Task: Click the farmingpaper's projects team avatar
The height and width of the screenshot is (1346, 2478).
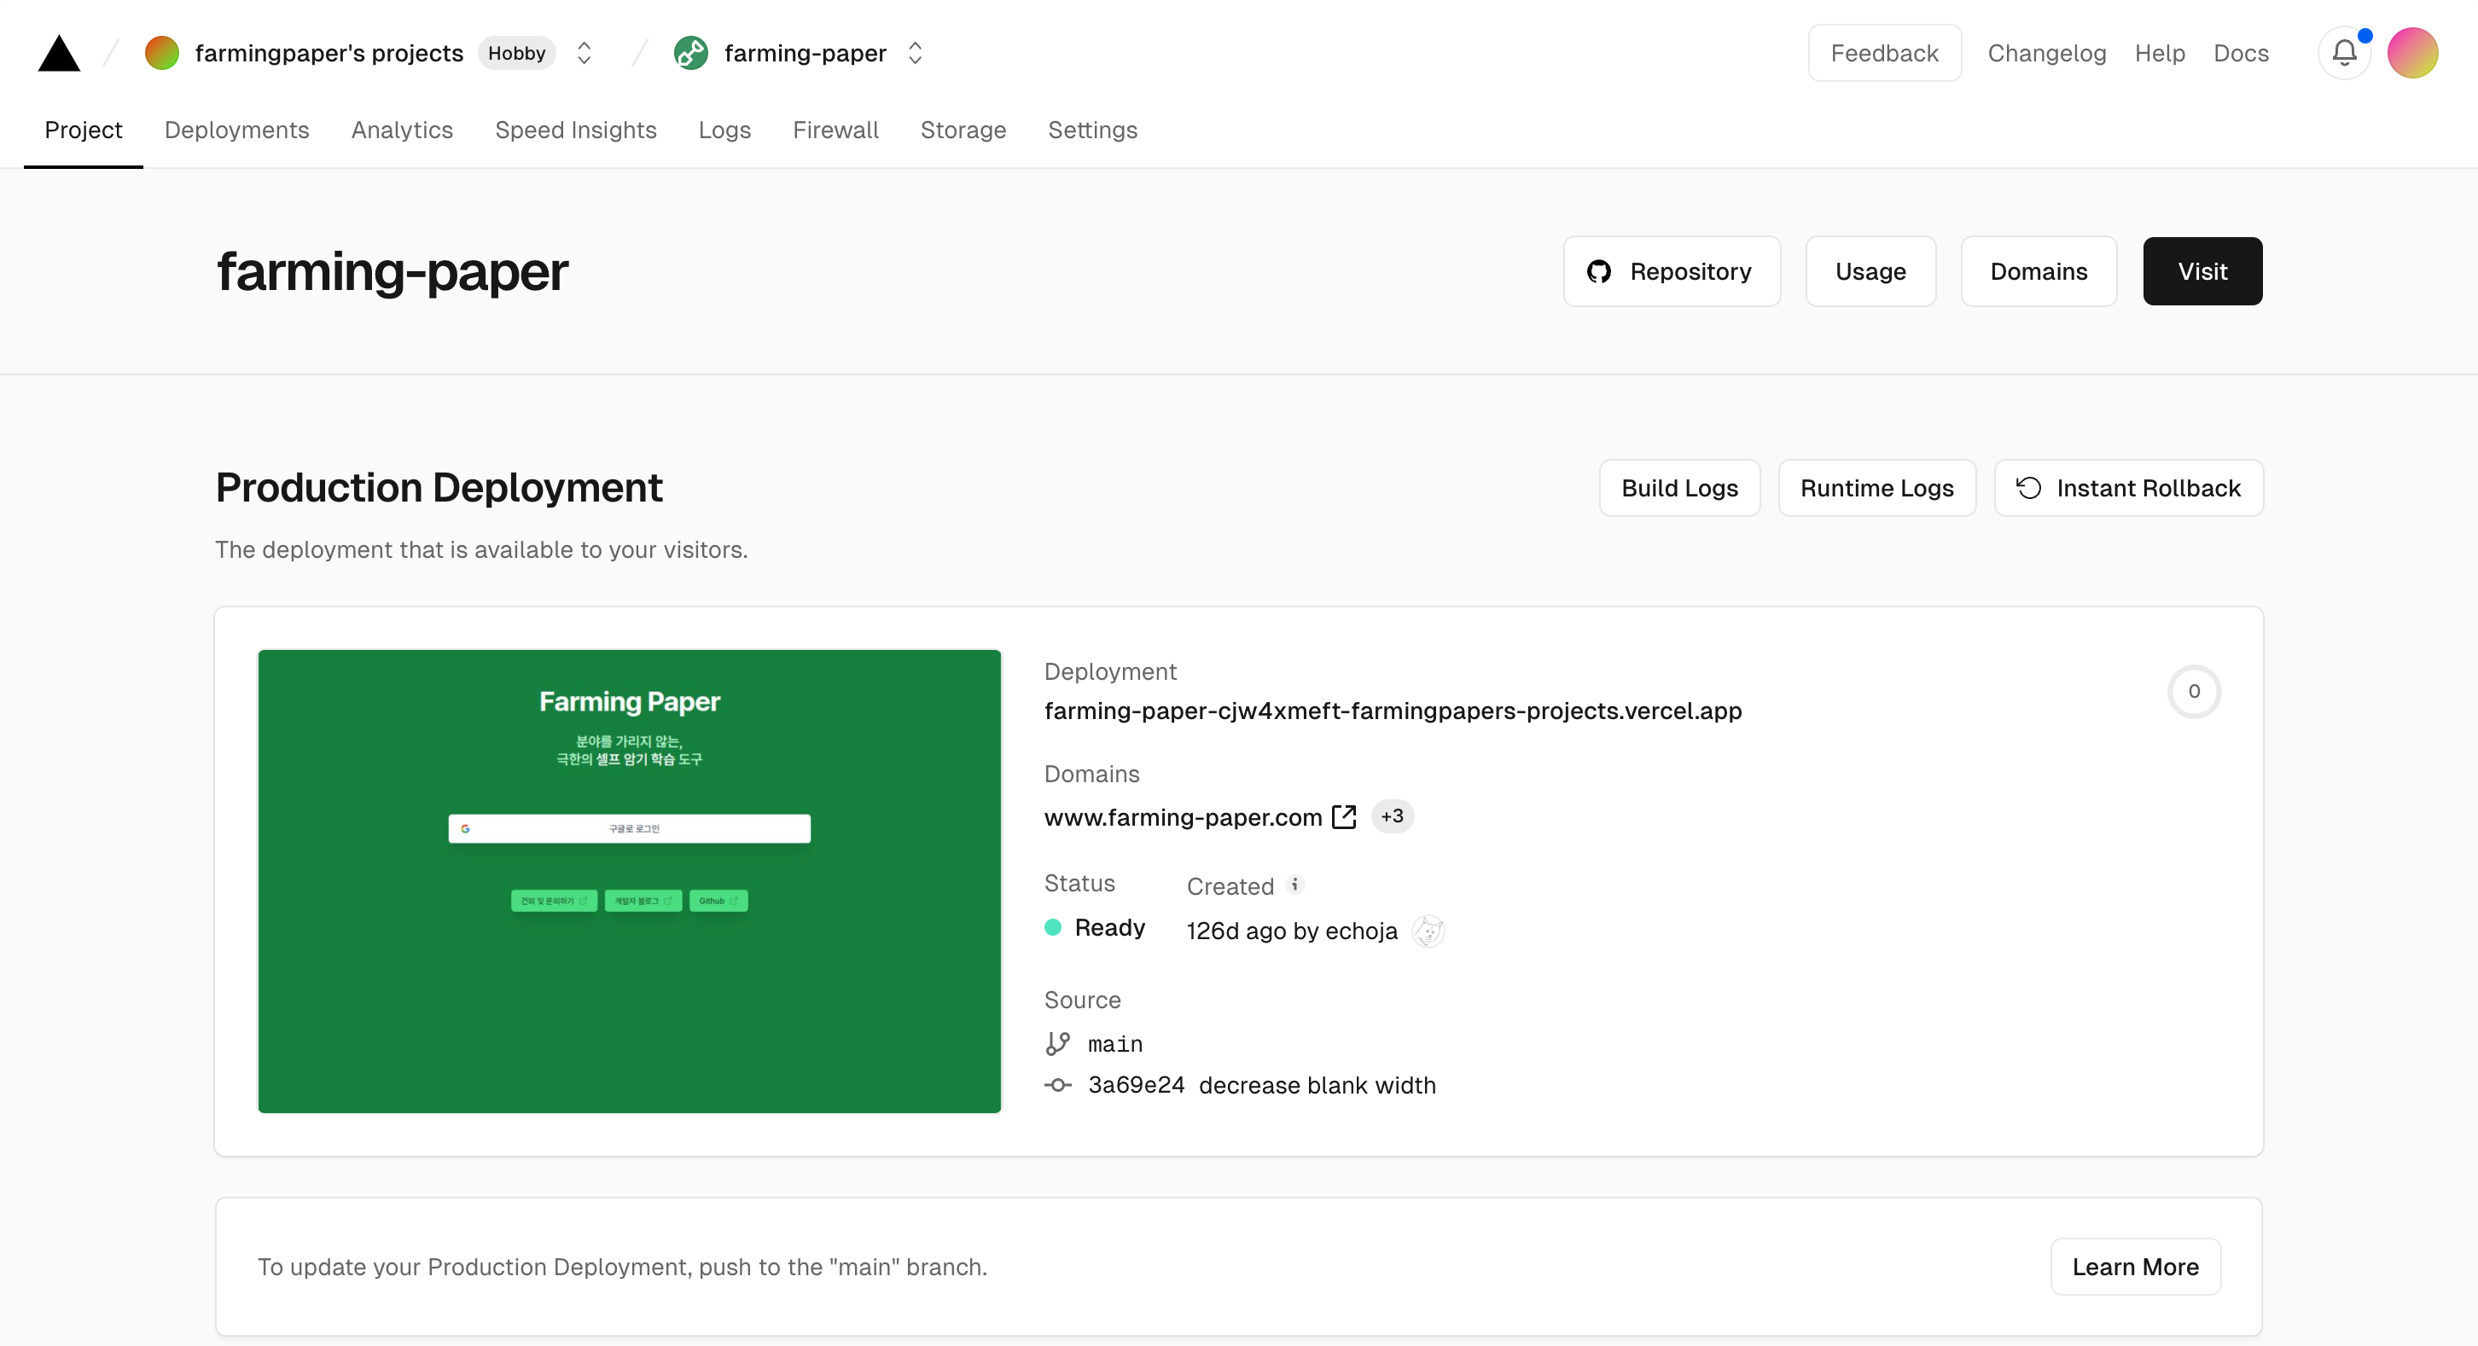Action: 161,53
